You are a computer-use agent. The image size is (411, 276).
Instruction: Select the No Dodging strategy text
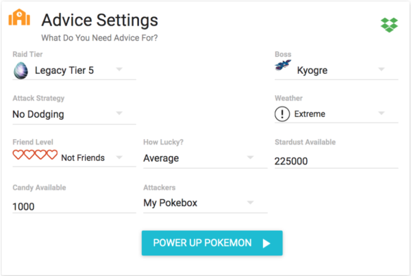38,114
